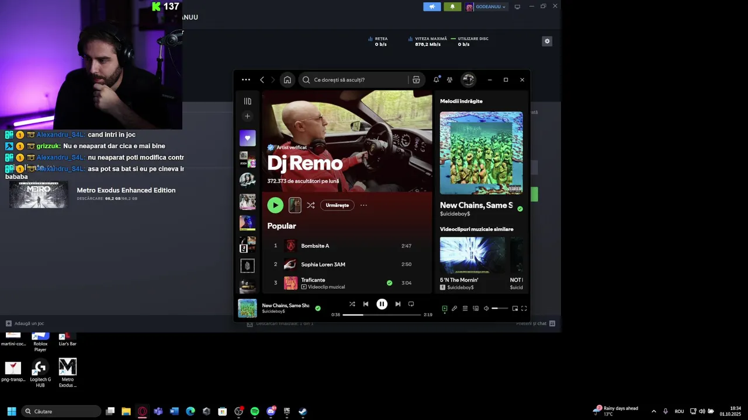The height and width of the screenshot is (420, 748).
Task: Open Spotify from the taskbar
Action: coord(255,411)
